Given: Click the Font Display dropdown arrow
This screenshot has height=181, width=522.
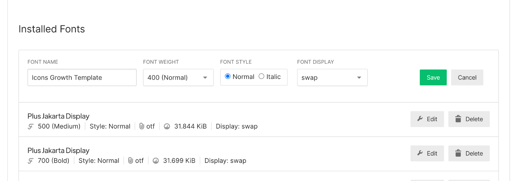Looking at the screenshot, I should (359, 78).
